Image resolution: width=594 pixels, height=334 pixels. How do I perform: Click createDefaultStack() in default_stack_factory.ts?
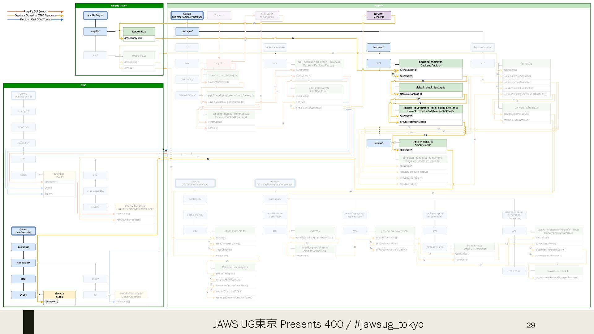pos(411,94)
